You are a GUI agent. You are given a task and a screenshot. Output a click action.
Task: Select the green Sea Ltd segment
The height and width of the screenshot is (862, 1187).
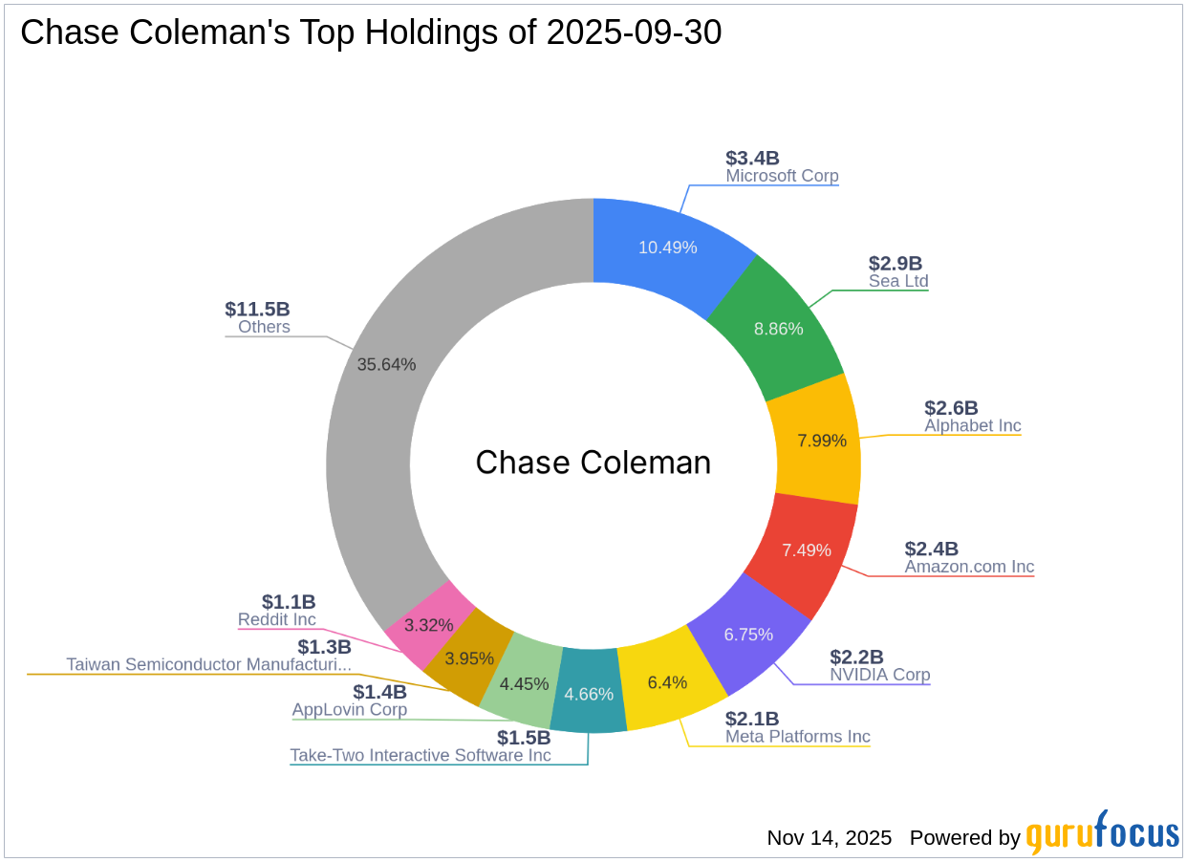click(x=779, y=328)
